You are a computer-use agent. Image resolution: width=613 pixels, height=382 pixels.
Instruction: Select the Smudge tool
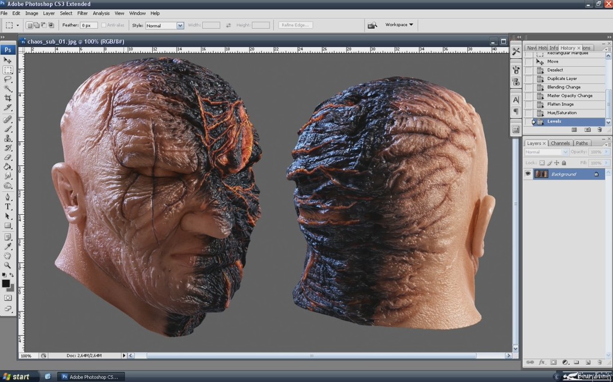[7, 176]
